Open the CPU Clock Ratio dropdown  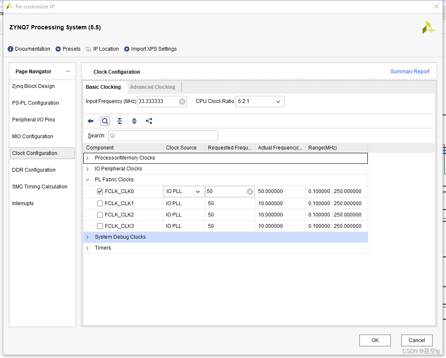pos(260,102)
